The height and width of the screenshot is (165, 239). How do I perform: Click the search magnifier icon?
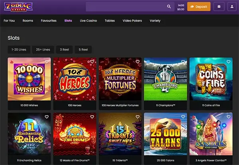(169, 6)
